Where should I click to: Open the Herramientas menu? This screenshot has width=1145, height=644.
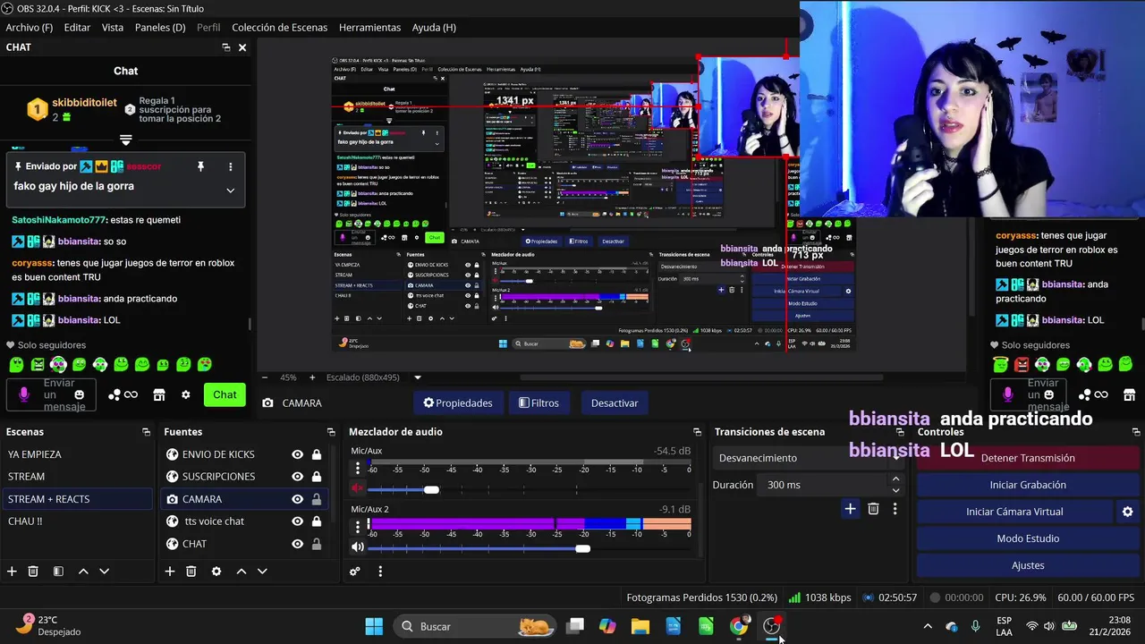coord(370,28)
